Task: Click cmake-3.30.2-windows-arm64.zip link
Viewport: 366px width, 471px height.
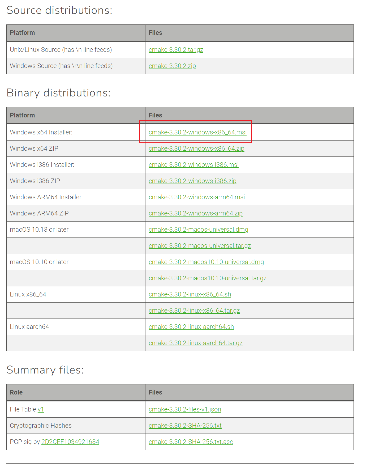Action: (196, 213)
